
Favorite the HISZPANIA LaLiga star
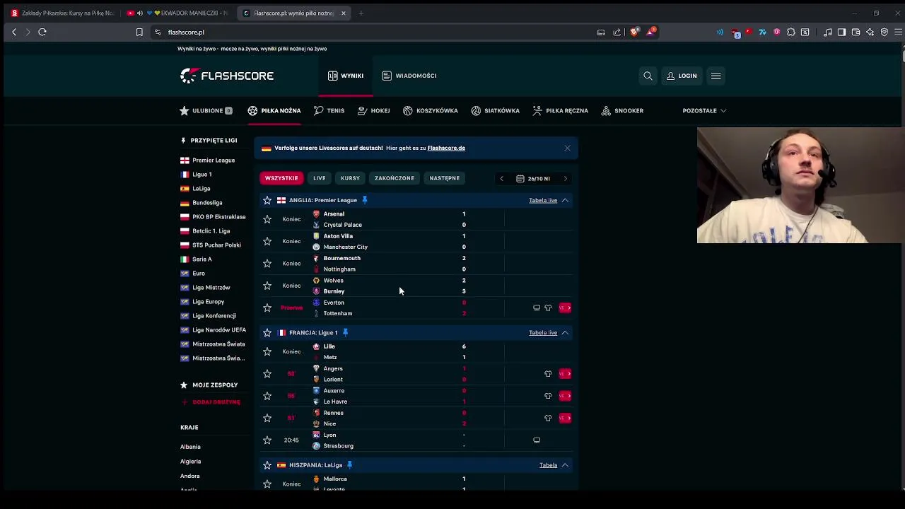267,465
